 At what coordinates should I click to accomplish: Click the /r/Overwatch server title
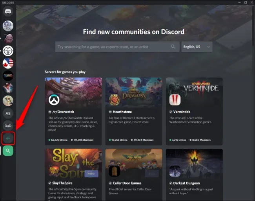pos(63,112)
